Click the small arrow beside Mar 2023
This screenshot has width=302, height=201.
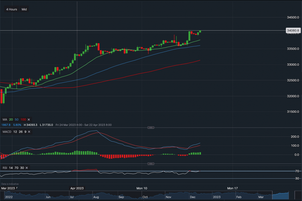(x=17, y=188)
